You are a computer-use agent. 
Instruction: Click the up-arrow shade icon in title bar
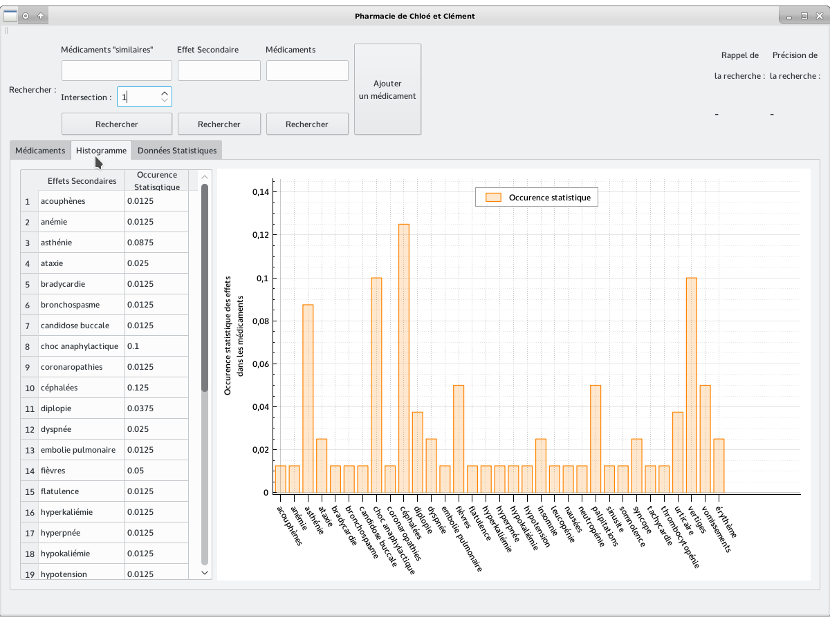point(40,15)
